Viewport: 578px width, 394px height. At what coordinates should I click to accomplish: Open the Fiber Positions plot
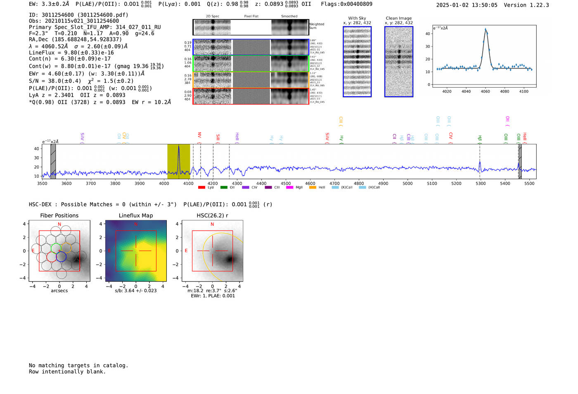coord(59,251)
